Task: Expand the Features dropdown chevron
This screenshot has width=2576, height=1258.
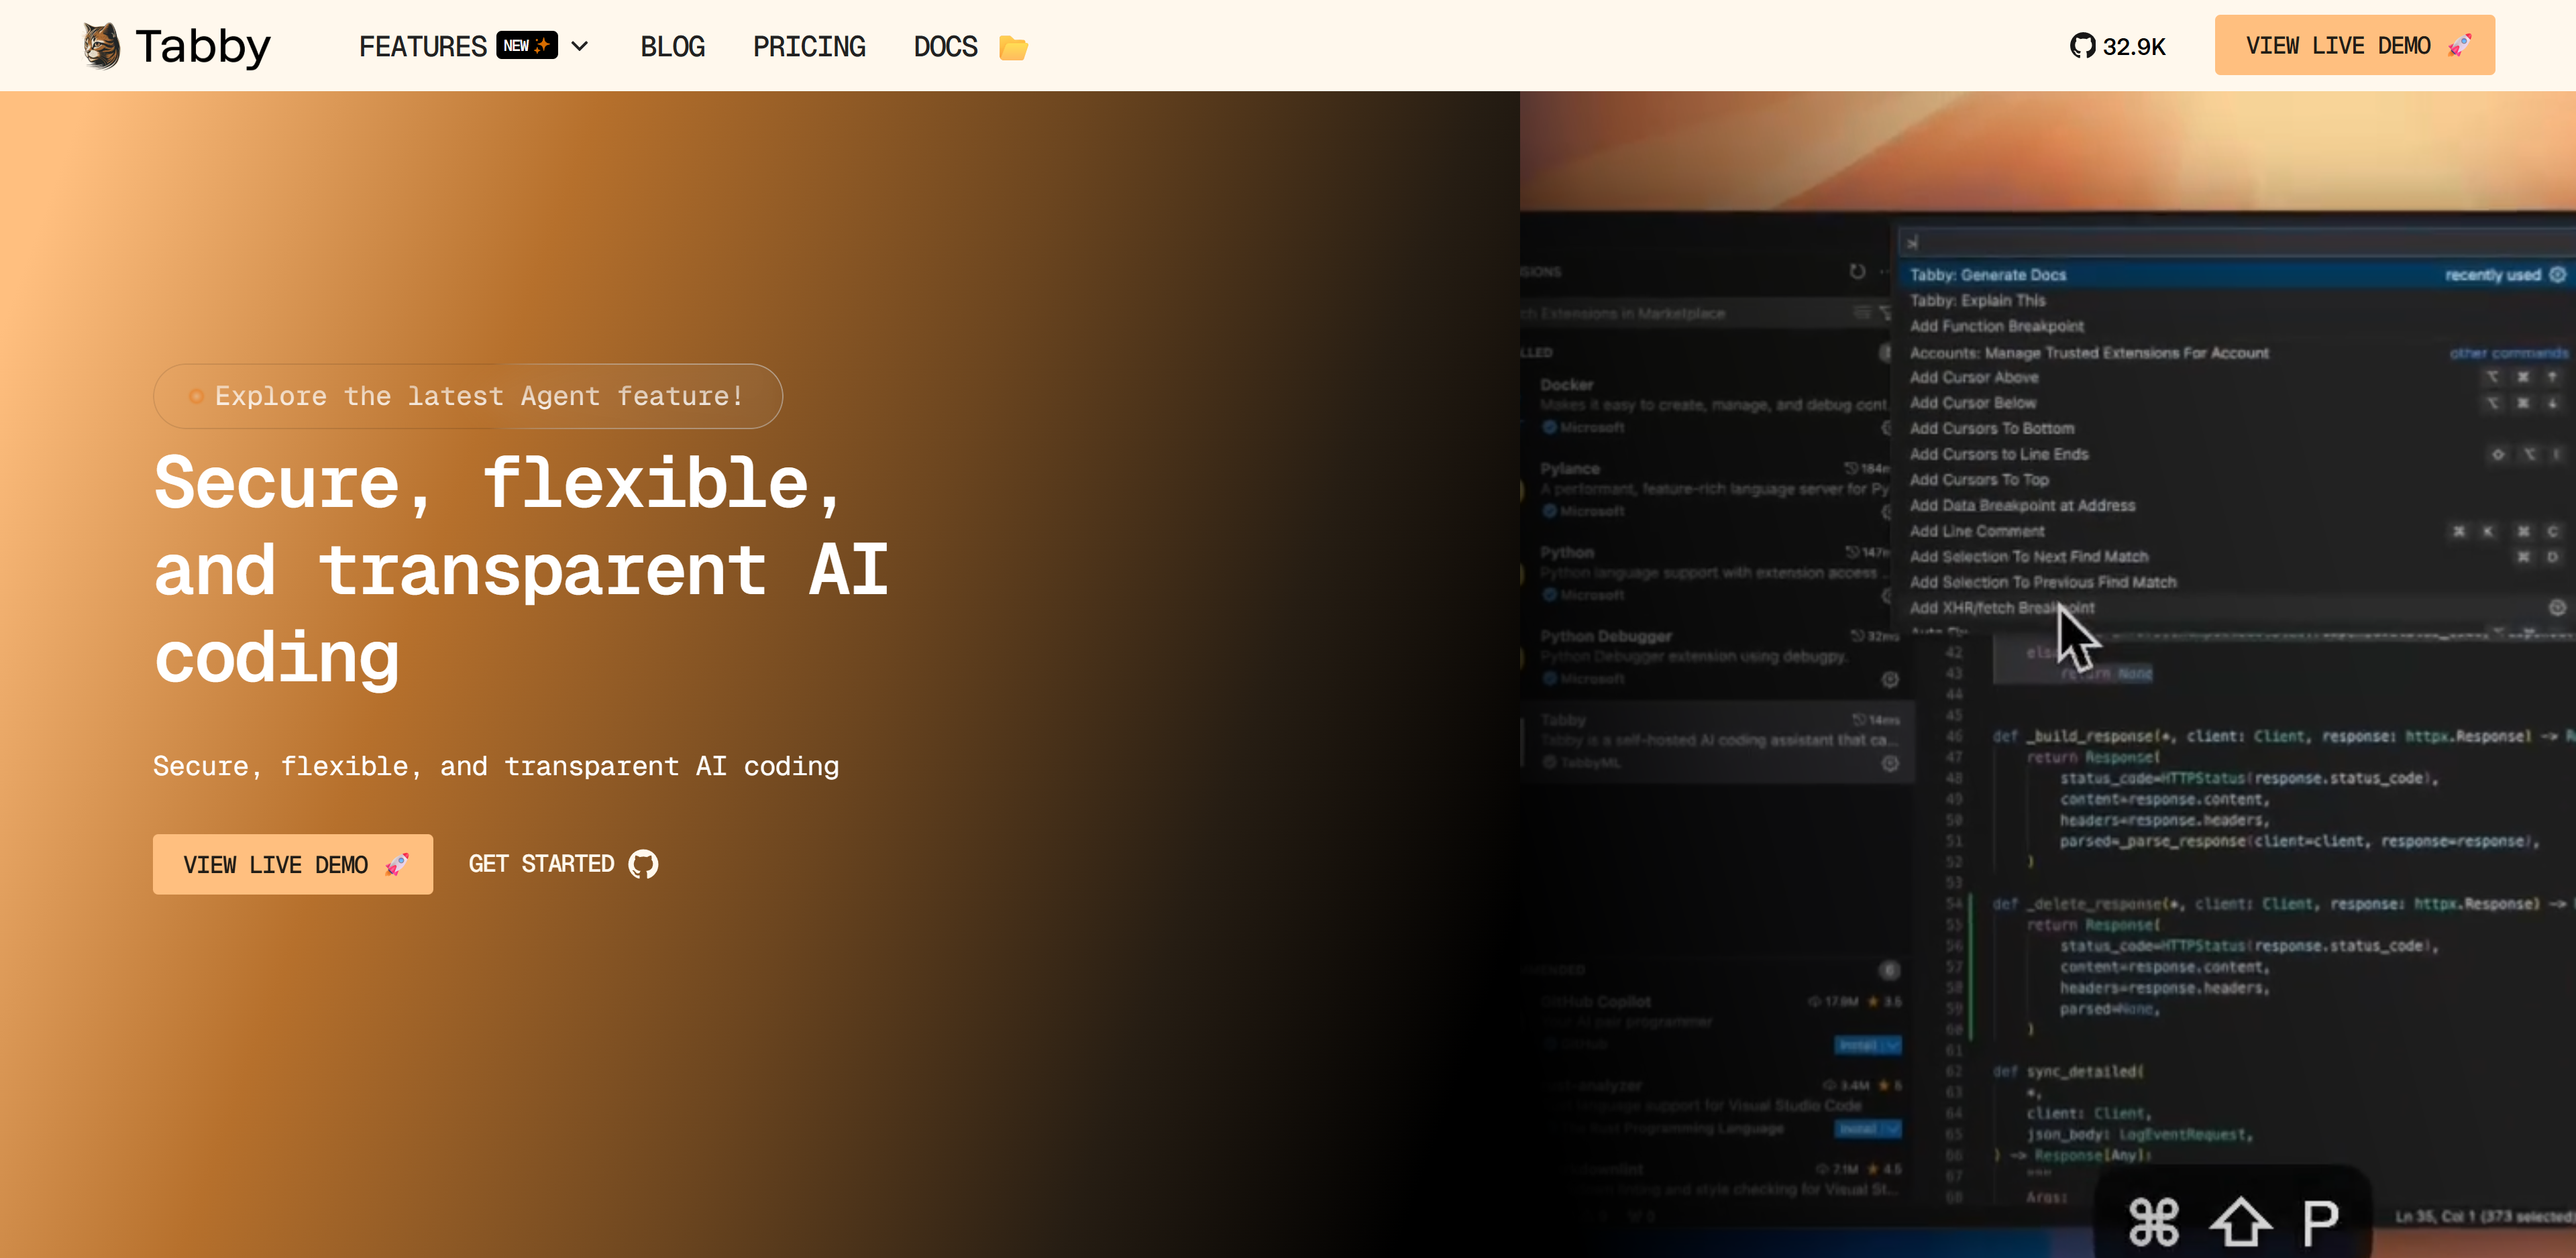Action: point(580,46)
